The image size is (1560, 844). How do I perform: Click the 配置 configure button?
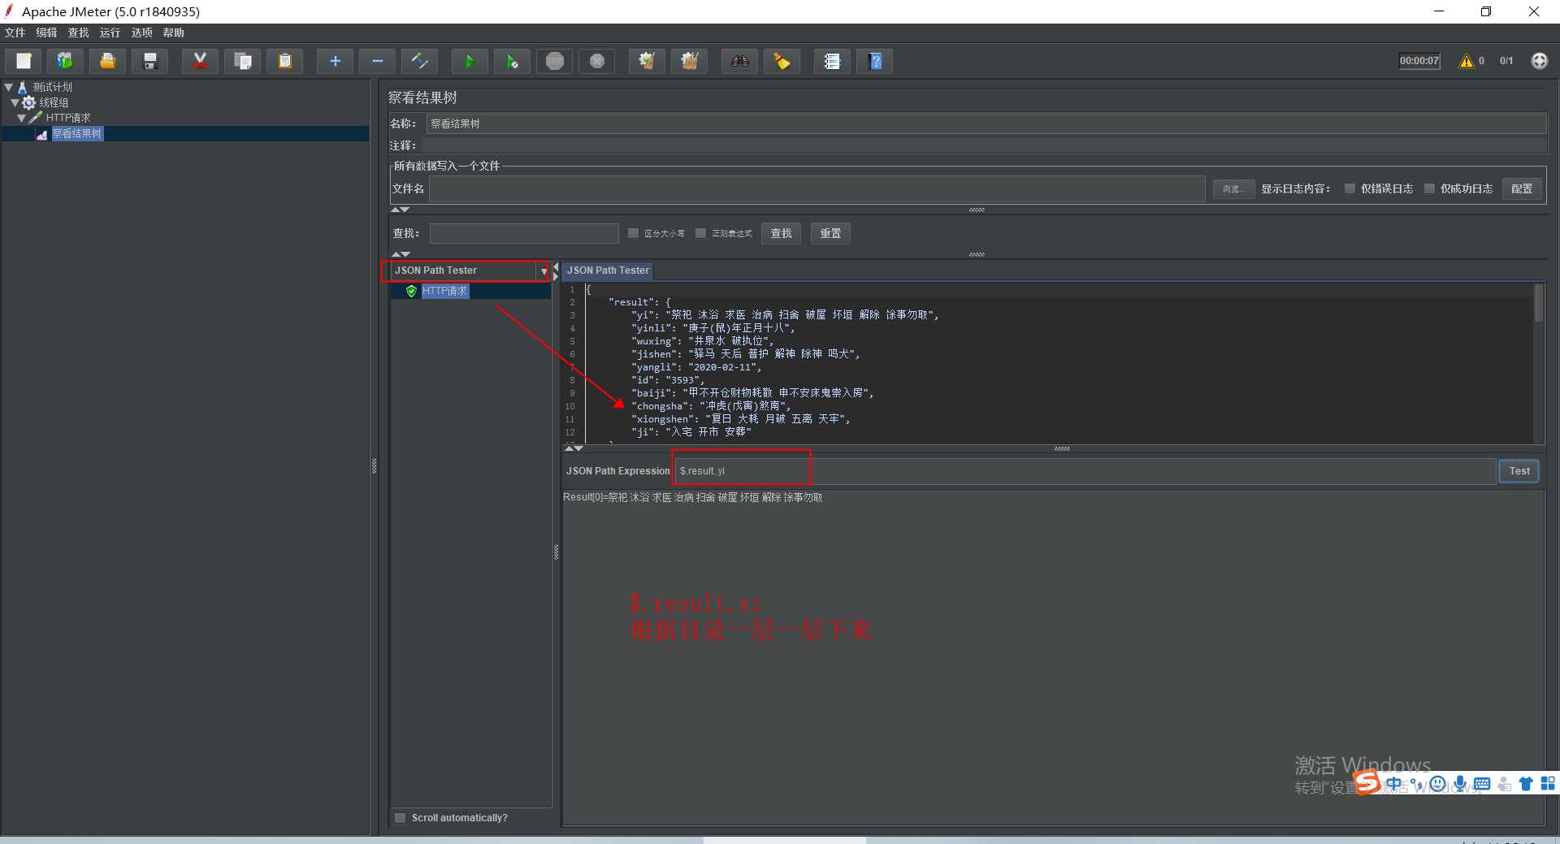[1521, 188]
